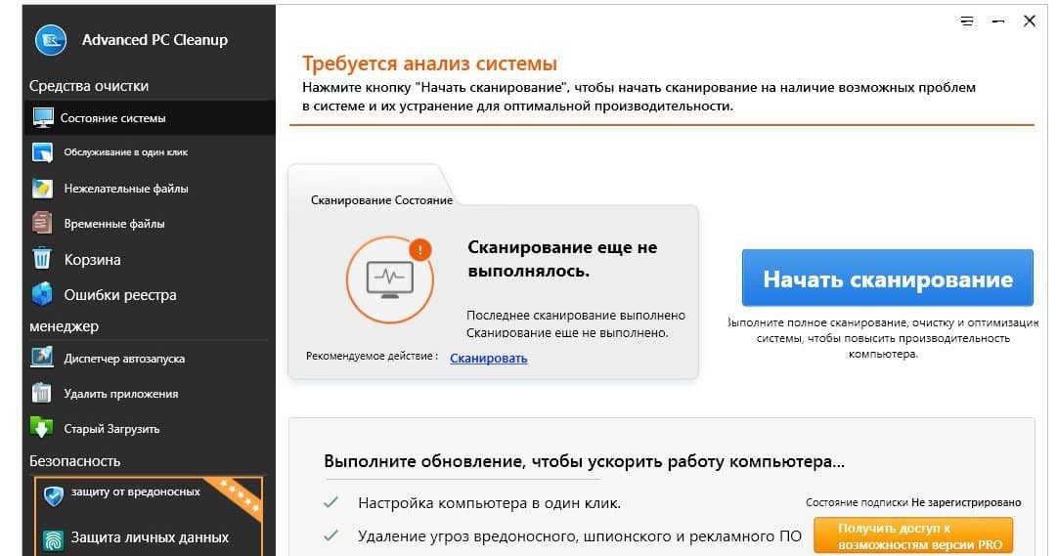Viewport: 1058px width, 556px height.
Task: Click the 'Сканировать' link
Action: coord(488,358)
